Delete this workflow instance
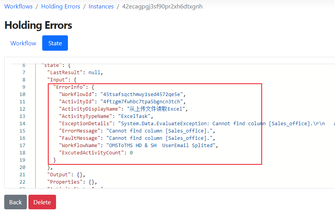The height and width of the screenshot is (212, 335). (42, 202)
